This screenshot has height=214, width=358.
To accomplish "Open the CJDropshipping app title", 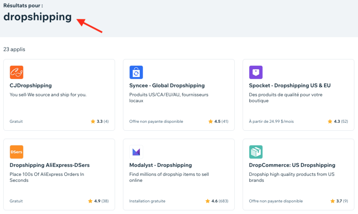I will tap(31, 85).
